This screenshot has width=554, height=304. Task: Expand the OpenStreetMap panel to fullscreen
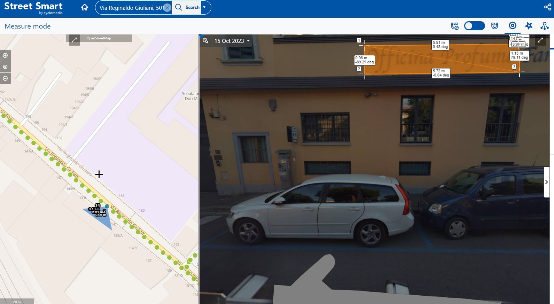(x=74, y=40)
